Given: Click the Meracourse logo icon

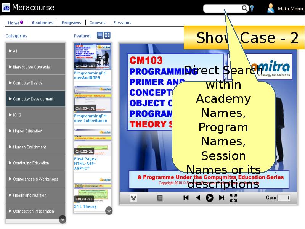Looking at the screenshot, I should pyautogui.click(x=6, y=8).
